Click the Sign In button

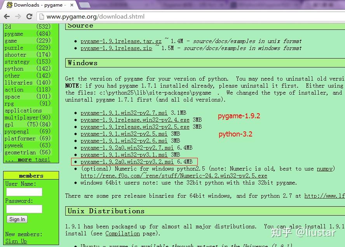tap(17, 219)
